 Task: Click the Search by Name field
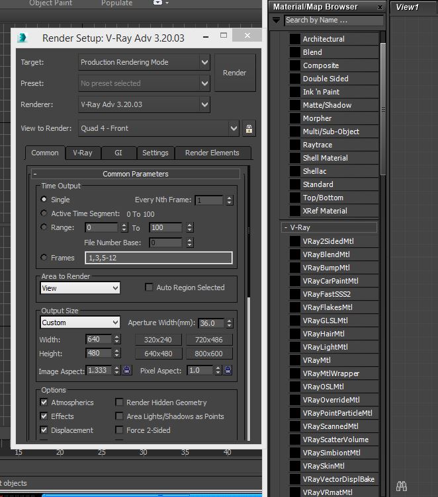tap(334, 20)
